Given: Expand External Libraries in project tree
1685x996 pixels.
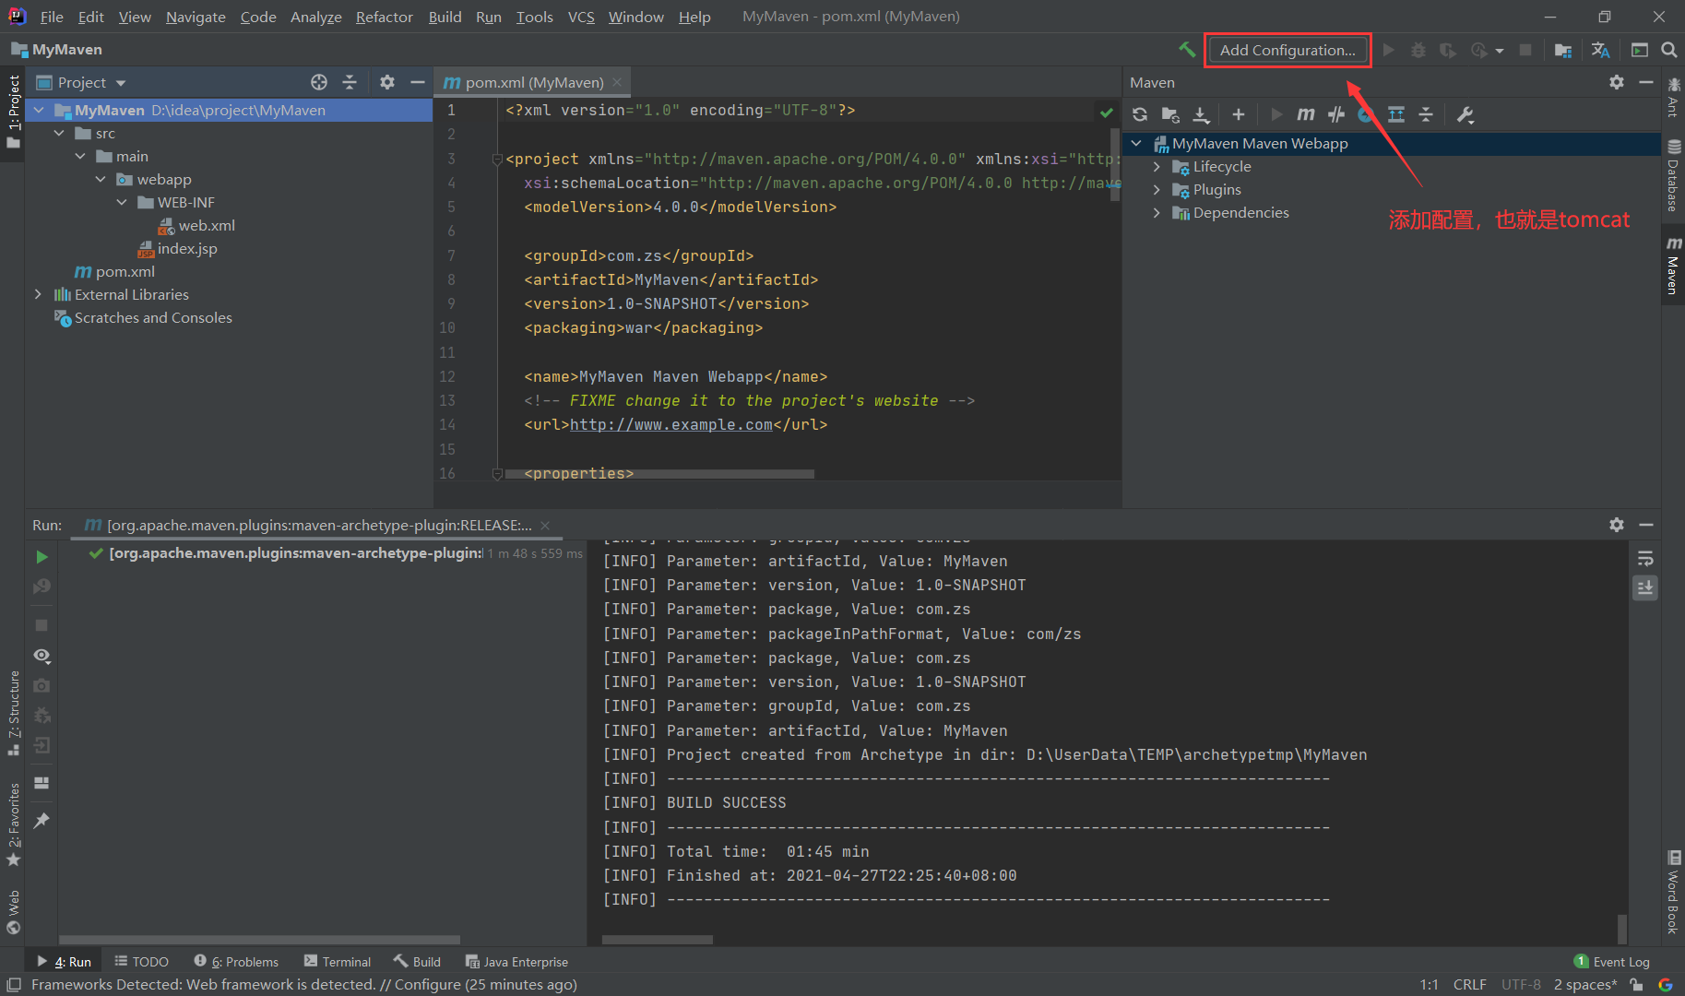Looking at the screenshot, I should tap(38, 294).
